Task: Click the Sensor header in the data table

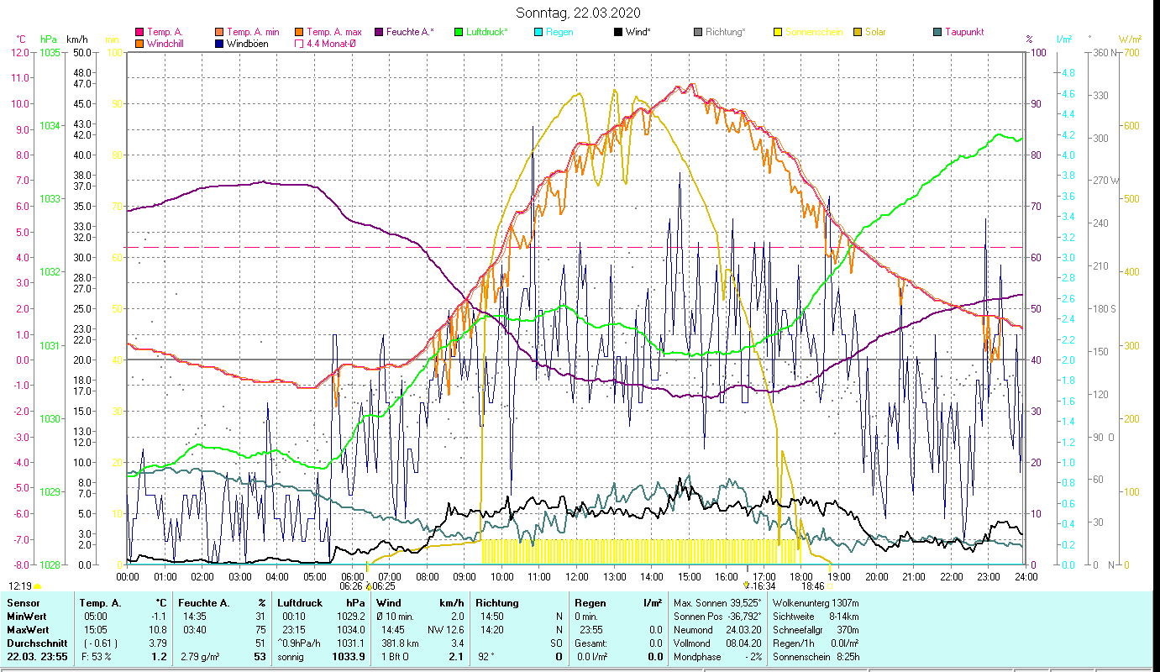Action: 23,603
